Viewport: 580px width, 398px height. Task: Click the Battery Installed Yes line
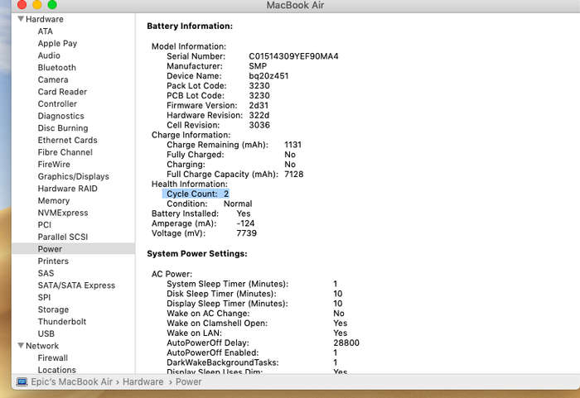[201, 213]
